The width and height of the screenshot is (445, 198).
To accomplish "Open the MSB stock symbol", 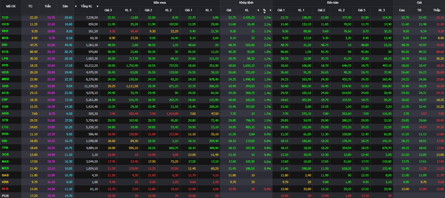I will point(5,168).
